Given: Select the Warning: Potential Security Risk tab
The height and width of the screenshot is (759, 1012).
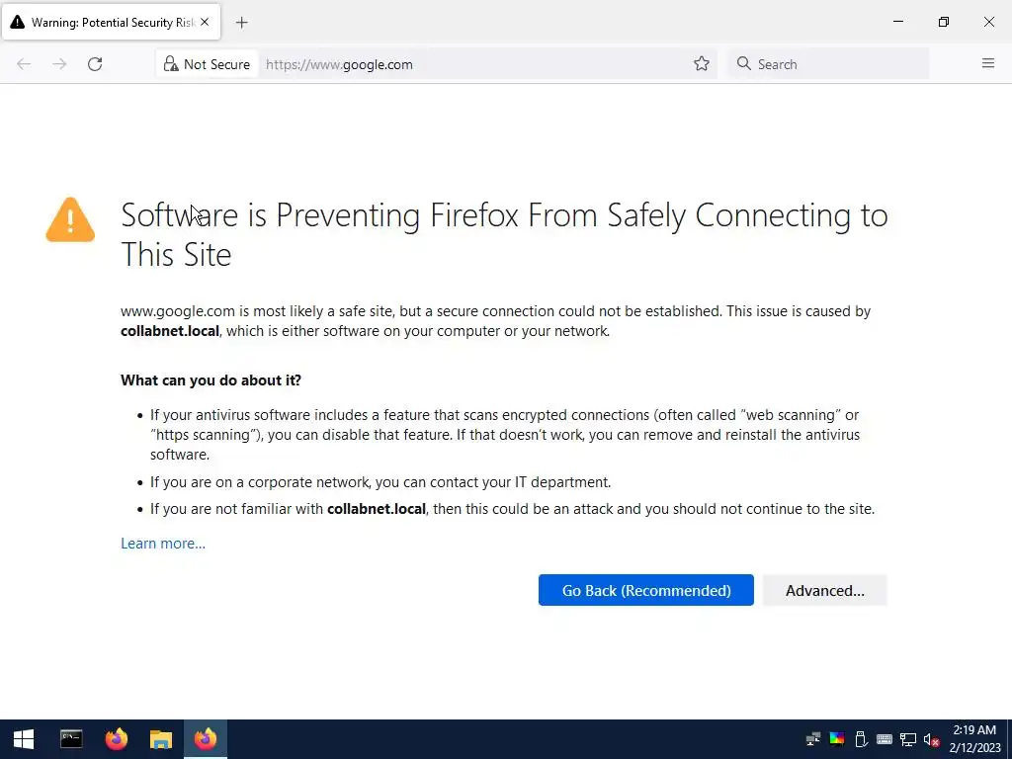Looking at the screenshot, I should point(104,22).
